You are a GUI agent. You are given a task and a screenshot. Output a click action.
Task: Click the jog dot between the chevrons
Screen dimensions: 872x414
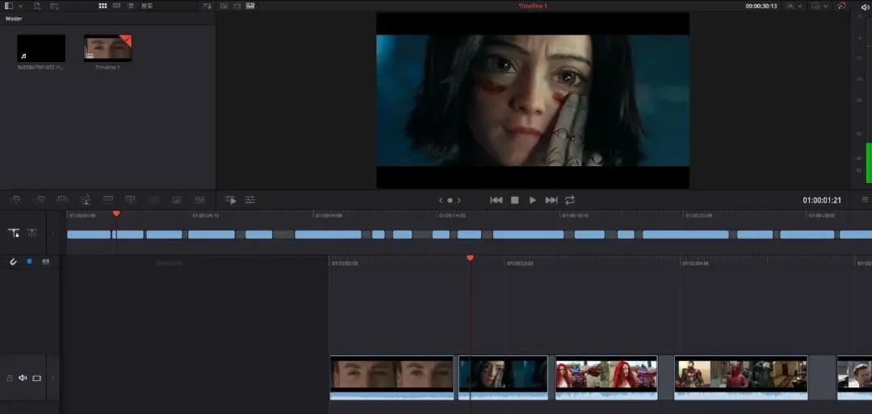point(450,200)
